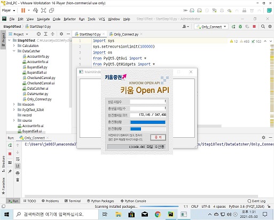274x220 pixels.
Task: Expand the Calculation folder
Action: click(x=14, y=46)
